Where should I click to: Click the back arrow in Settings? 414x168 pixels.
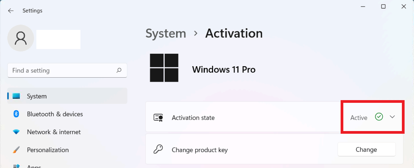pyautogui.click(x=11, y=11)
